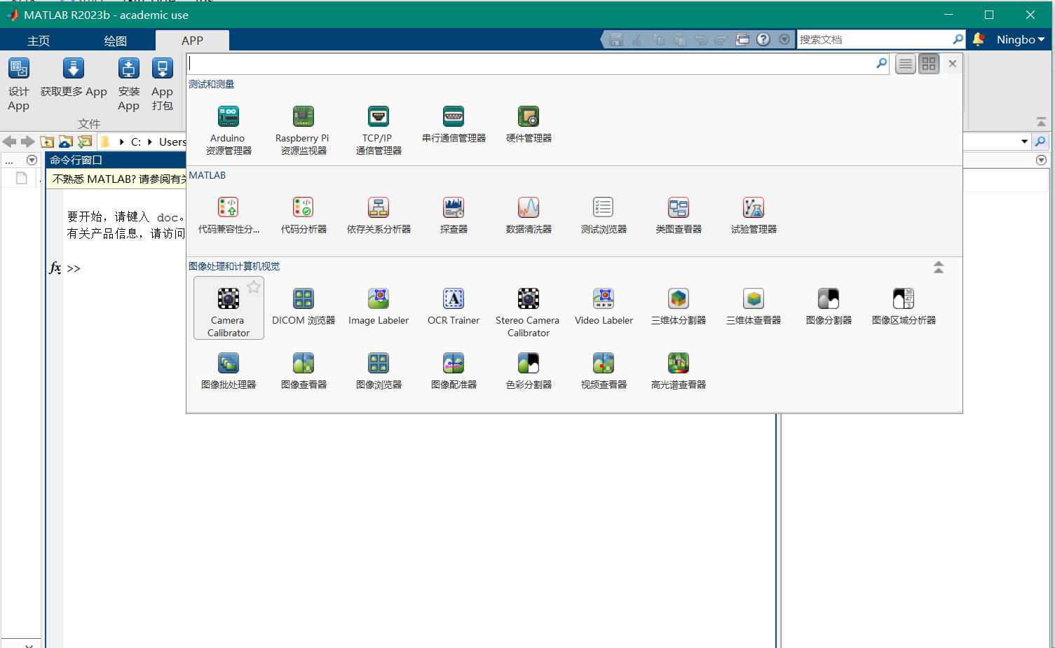Open 依存关系分析器 app
The width and height of the screenshot is (1055, 648).
click(379, 215)
